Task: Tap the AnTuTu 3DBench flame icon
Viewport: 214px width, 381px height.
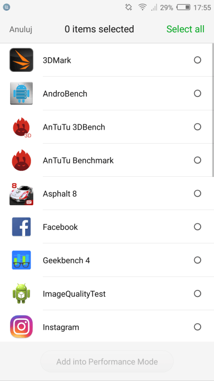Action: (x=21, y=128)
